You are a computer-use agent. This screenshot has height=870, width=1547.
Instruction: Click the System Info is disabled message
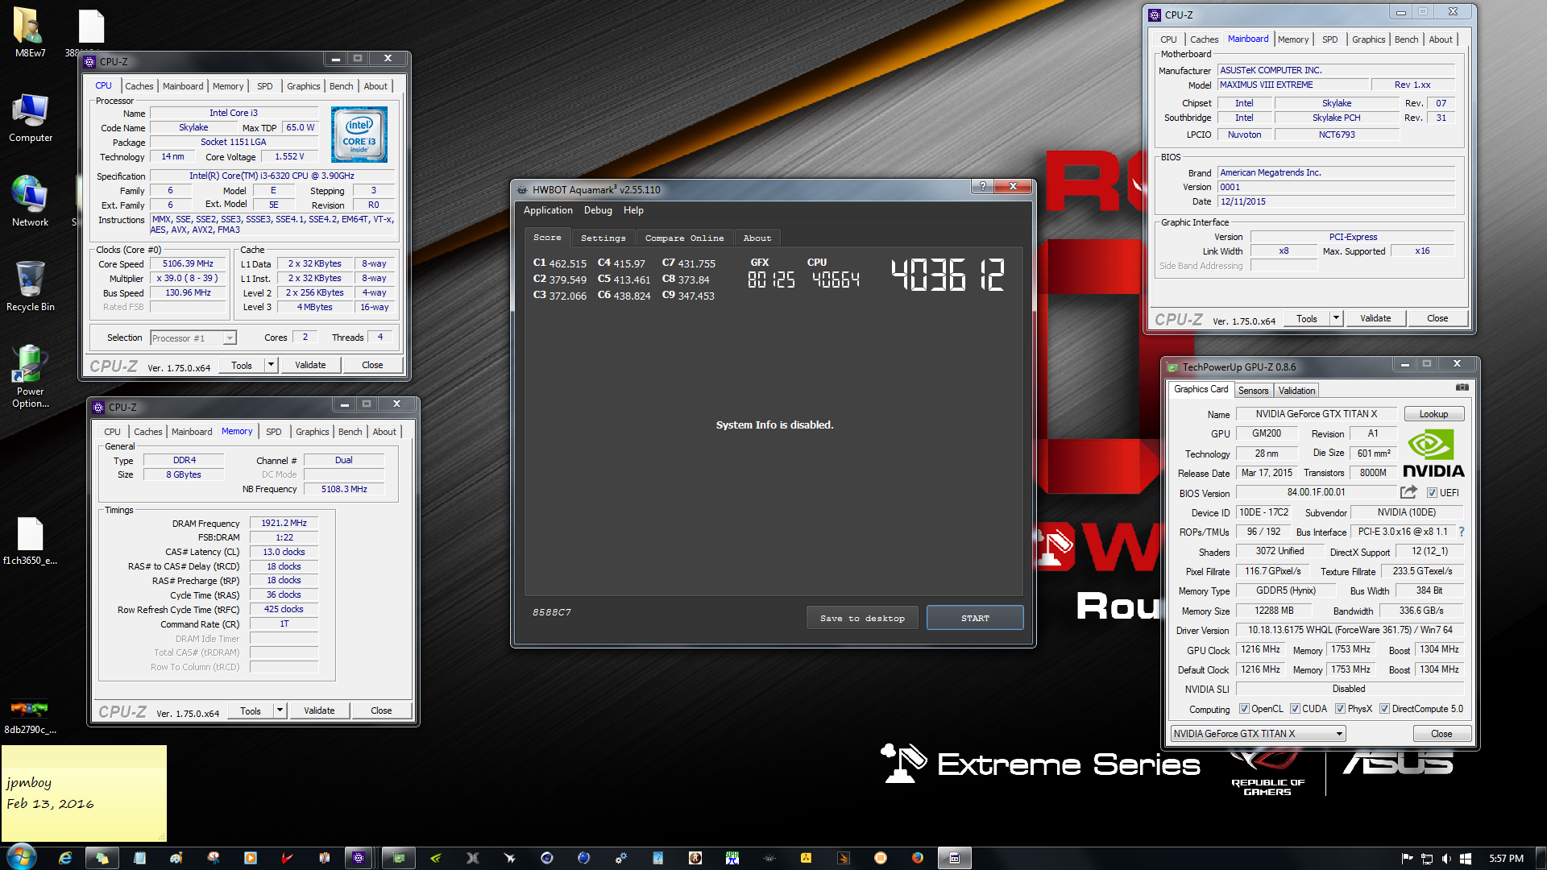point(774,425)
